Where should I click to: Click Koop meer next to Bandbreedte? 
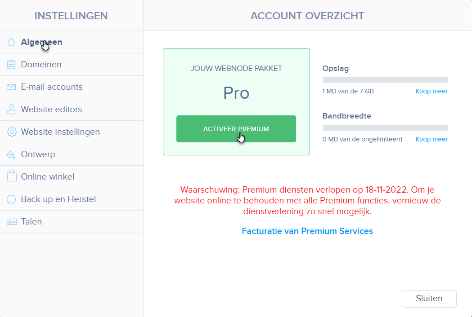[x=432, y=139]
